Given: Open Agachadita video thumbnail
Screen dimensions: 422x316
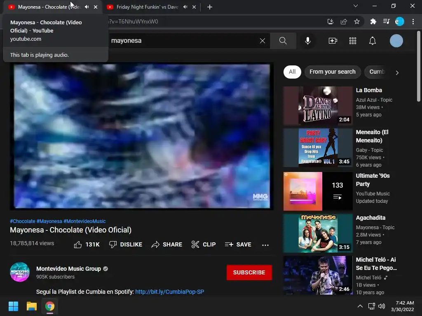Looking at the screenshot, I should pos(318,233).
